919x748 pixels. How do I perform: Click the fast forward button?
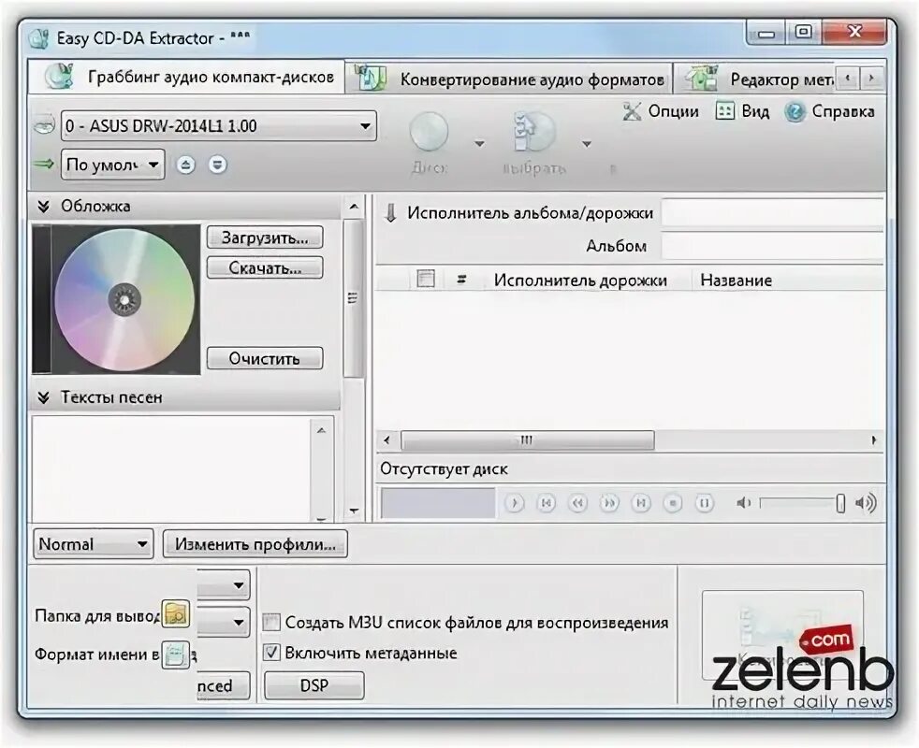tap(609, 503)
